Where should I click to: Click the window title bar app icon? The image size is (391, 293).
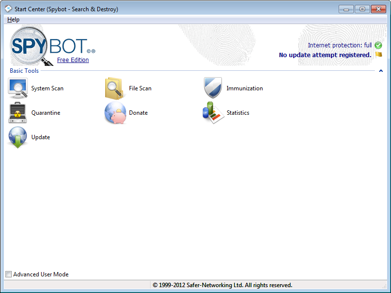(8, 9)
